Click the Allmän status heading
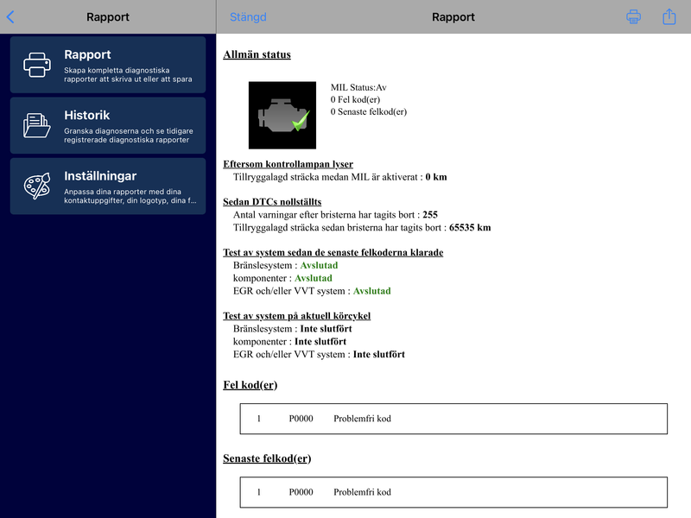Screen dimensions: 691x518 [257, 54]
